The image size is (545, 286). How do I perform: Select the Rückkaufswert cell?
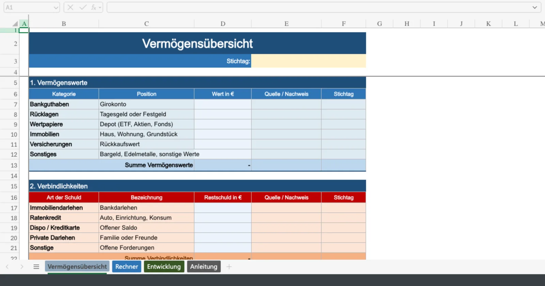(146, 144)
